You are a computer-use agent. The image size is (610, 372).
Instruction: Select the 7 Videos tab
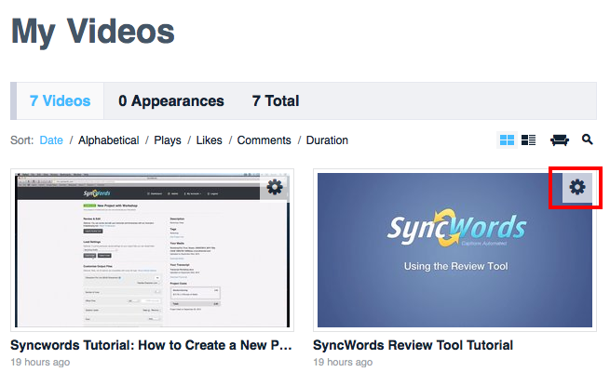61,101
